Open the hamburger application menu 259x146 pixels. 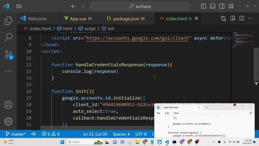(19, 6)
